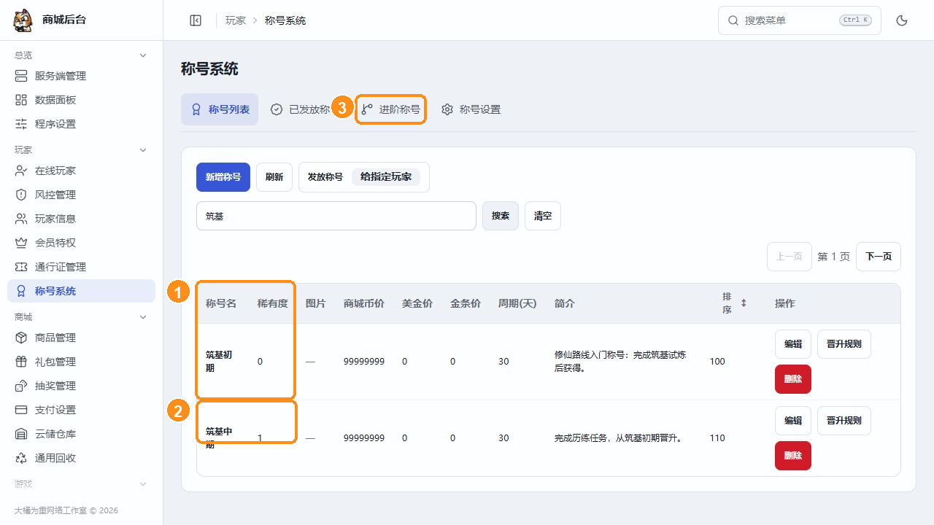Clear search with 清空 button
The height and width of the screenshot is (525, 934).
543,216
